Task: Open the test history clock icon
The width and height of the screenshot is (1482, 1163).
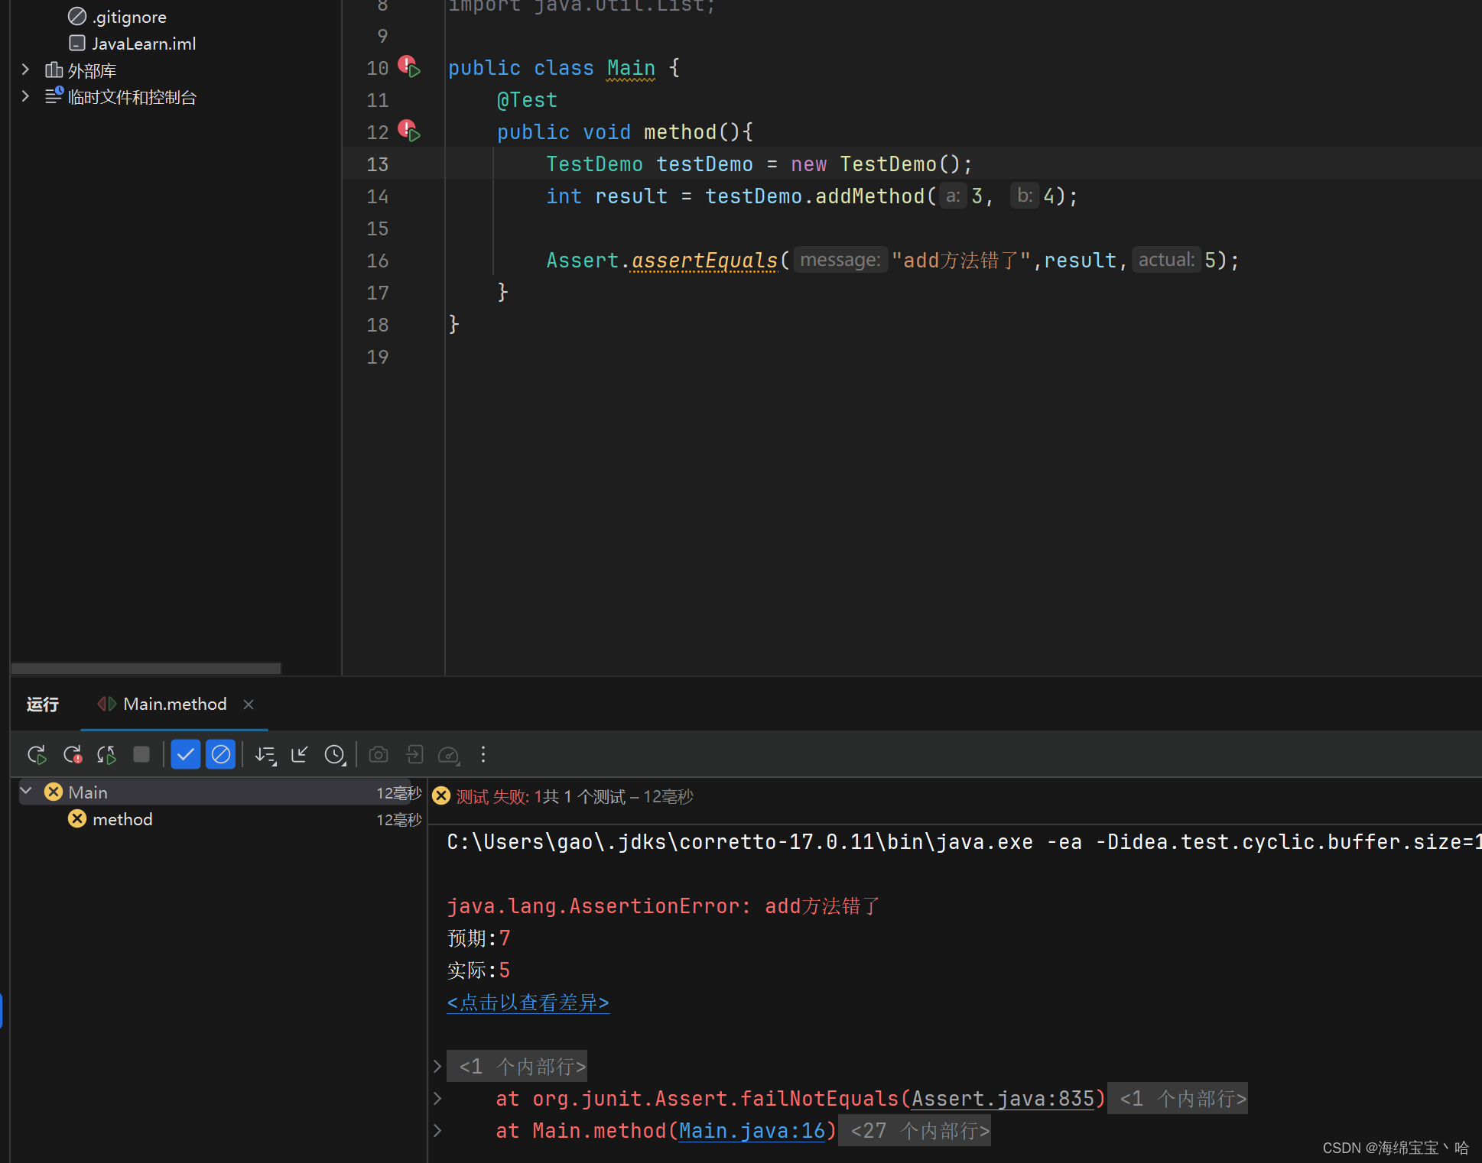Action: coord(335,755)
